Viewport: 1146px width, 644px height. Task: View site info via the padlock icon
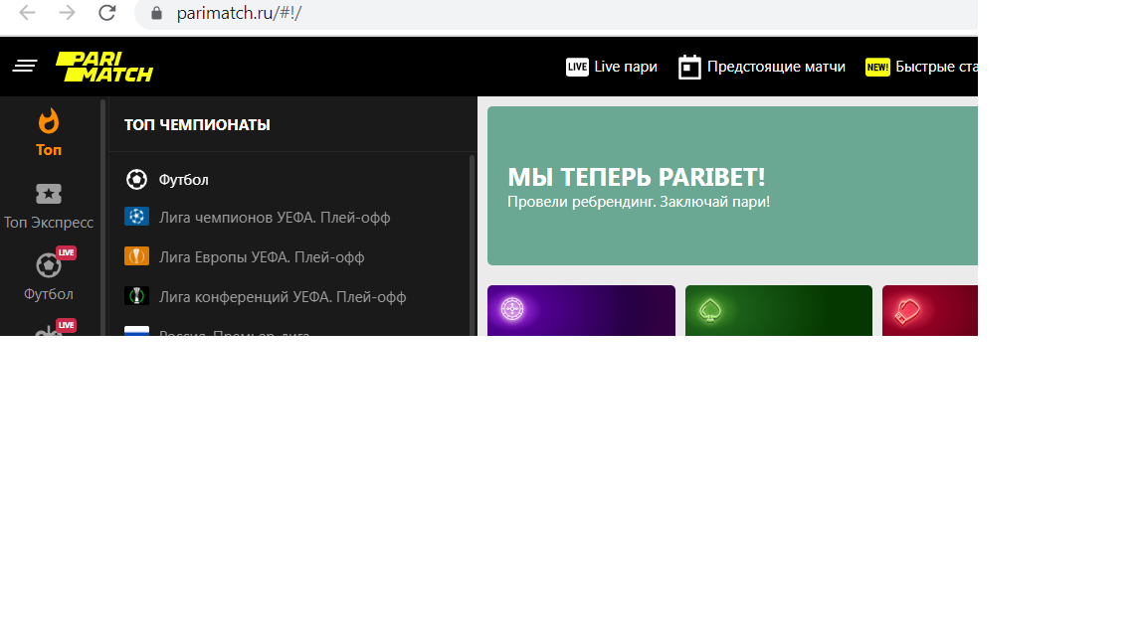pyautogui.click(x=156, y=13)
